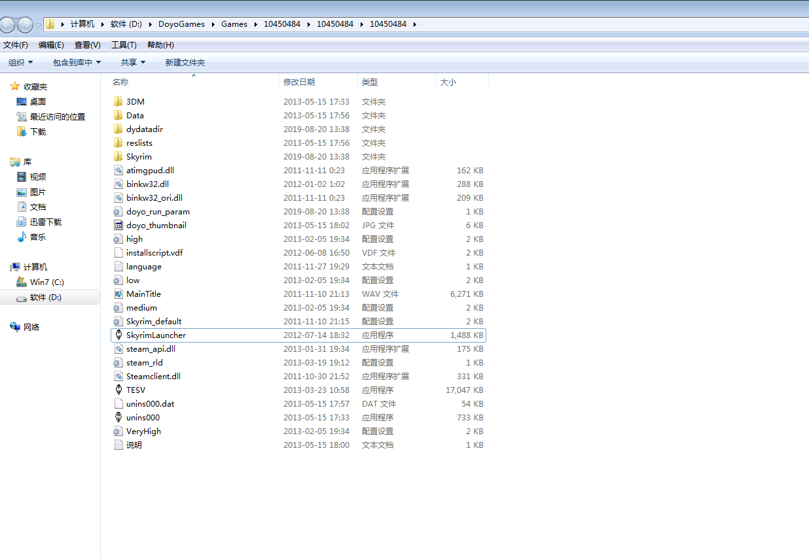
Task: Click the 新建文件夹 button
Action: pos(185,62)
